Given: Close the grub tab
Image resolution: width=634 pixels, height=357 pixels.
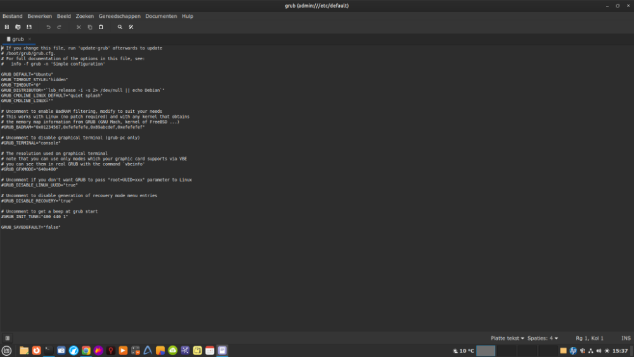Looking at the screenshot, I should pos(29,39).
